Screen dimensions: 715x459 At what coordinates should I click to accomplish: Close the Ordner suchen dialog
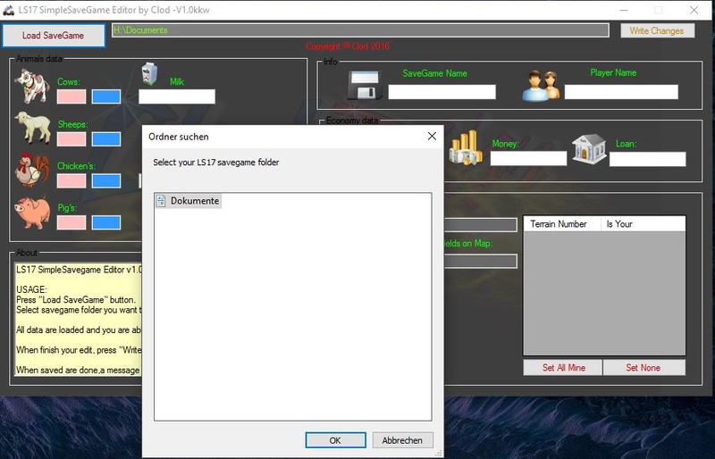pos(432,137)
